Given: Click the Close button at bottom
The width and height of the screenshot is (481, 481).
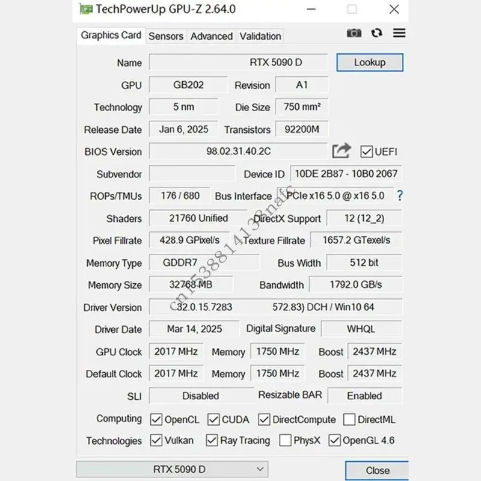Looking at the screenshot, I should click(377, 470).
